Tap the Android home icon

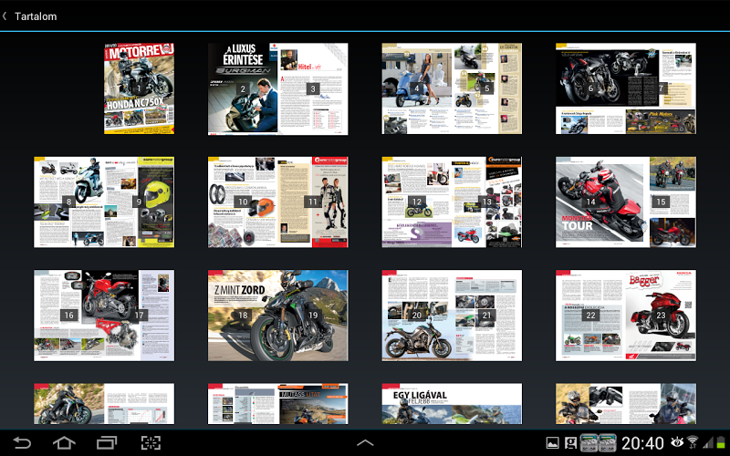[64, 442]
